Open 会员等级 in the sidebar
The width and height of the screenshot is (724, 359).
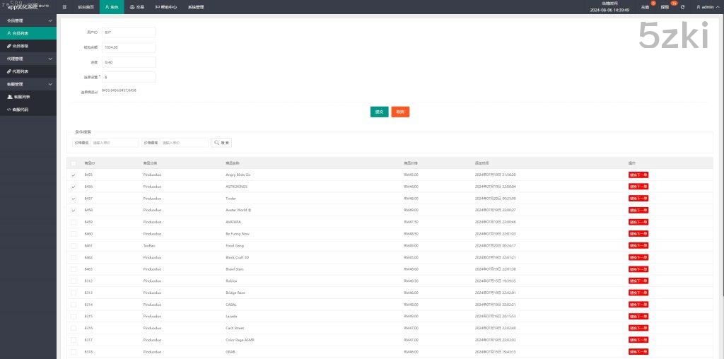click(28, 46)
